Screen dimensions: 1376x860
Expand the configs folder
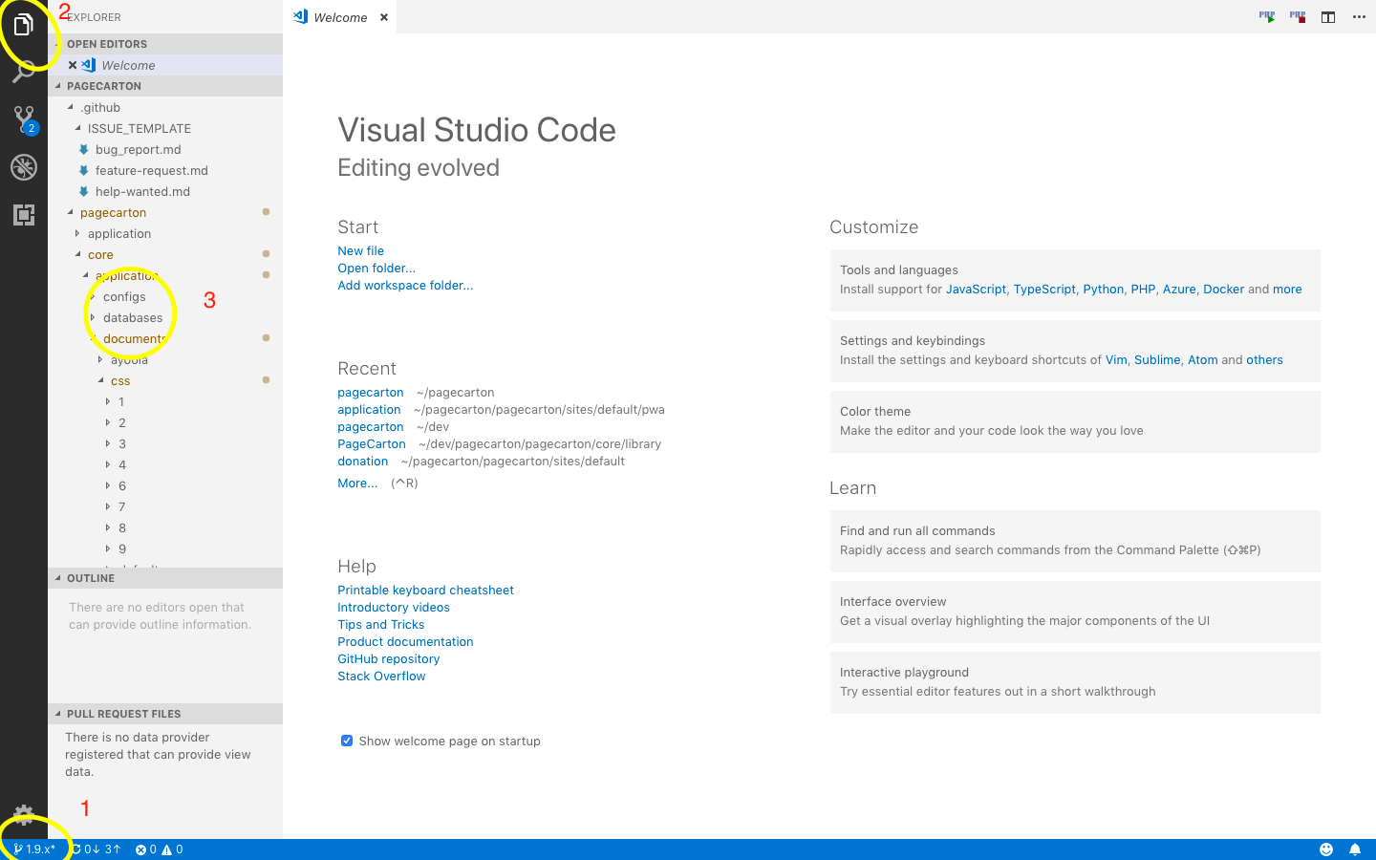click(x=124, y=296)
